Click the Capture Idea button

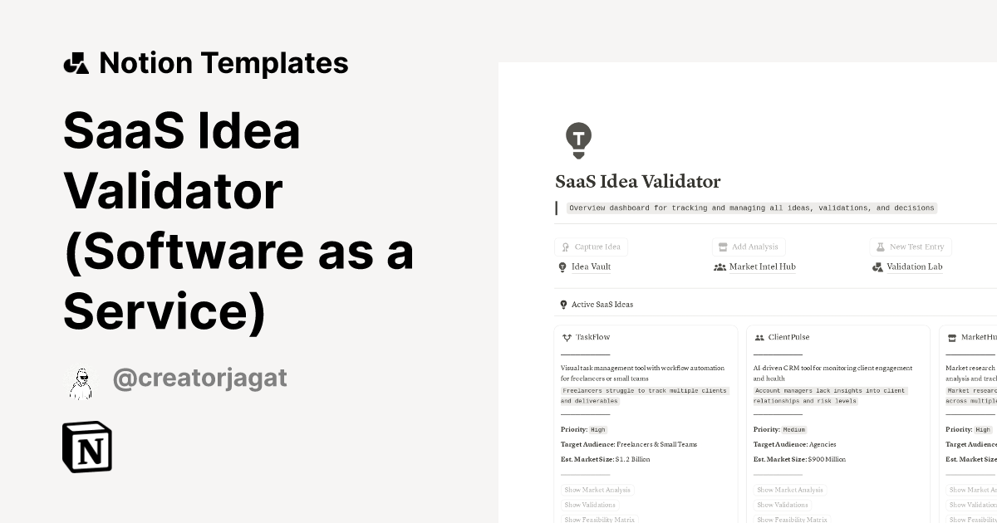pos(591,247)
